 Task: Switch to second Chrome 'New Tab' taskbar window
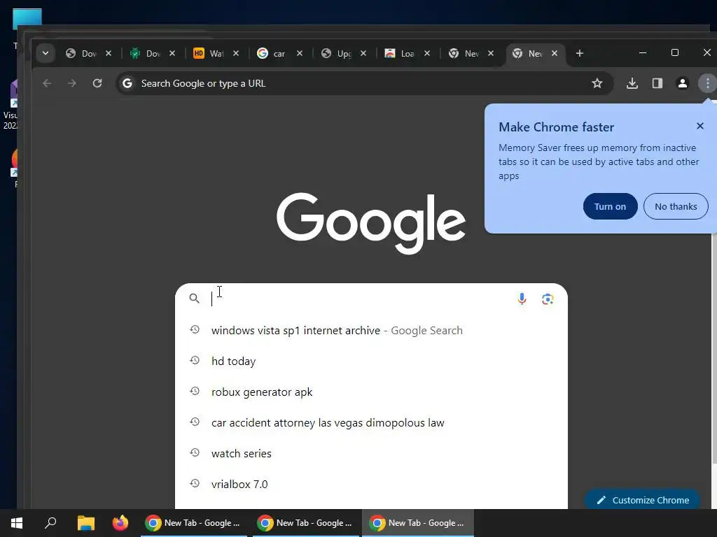tap(305, 523)
